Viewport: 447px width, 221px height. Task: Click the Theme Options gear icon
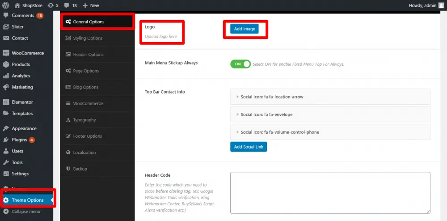(x=6, y=200)
